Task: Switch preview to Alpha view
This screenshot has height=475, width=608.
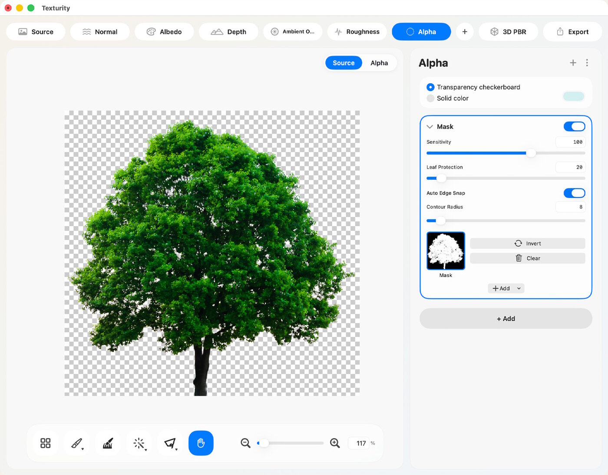Action: 379,63
